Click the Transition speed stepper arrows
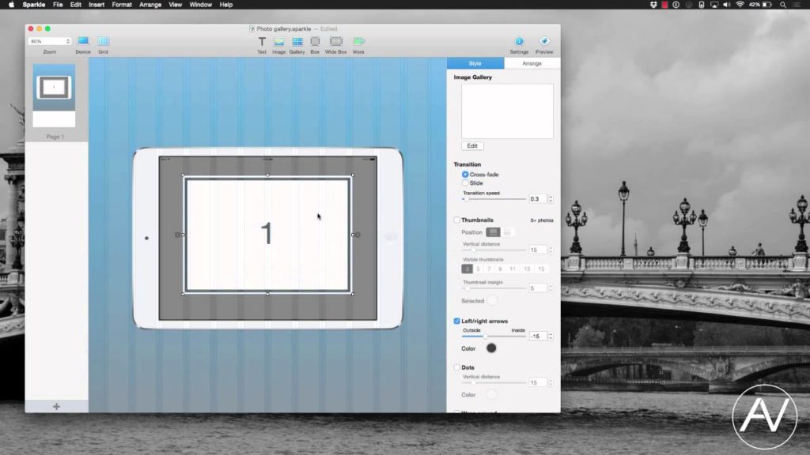The image size is (810, 455). 551,199
